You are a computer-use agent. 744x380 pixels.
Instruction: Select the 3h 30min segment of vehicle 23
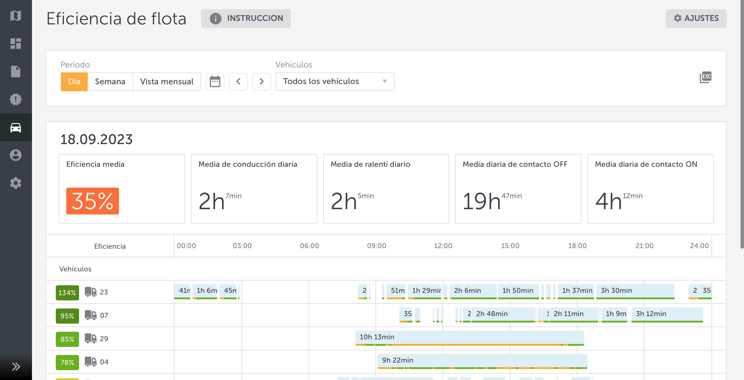635,291
